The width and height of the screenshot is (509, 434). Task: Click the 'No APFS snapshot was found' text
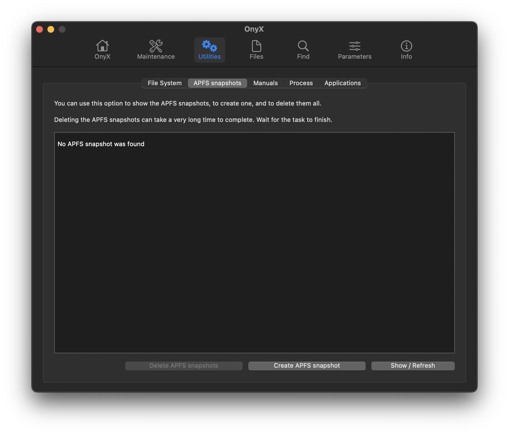pos(101,144)
